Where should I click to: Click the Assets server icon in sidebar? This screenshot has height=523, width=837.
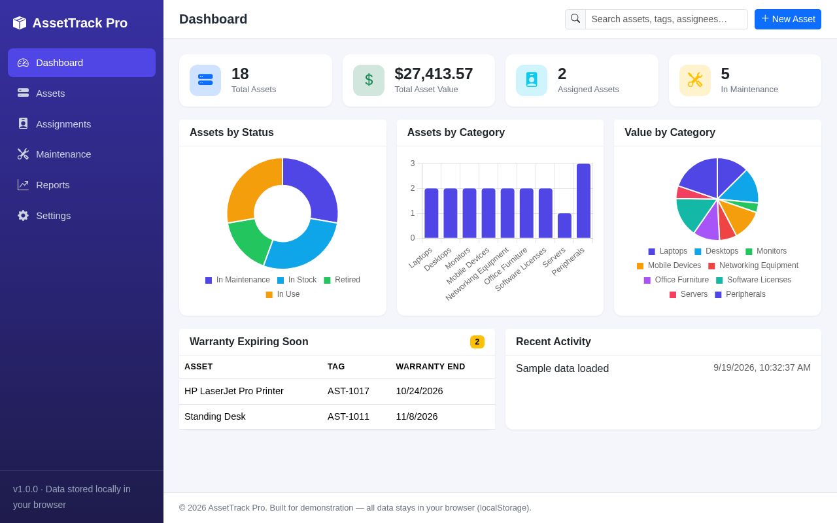point(23,93)
